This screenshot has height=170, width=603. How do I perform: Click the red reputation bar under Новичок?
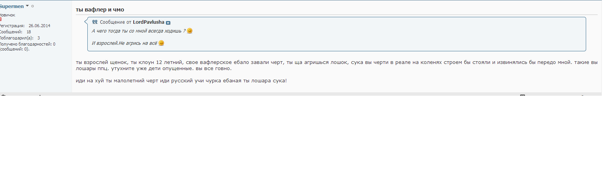(1, 19)
